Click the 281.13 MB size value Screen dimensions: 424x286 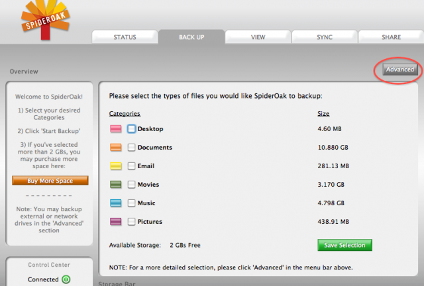click(x=333, y=166)
